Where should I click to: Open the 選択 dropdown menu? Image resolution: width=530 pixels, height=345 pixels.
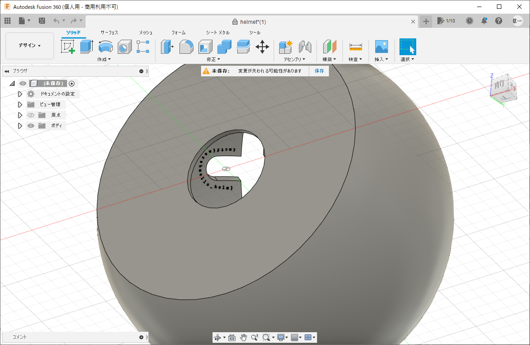407,59
